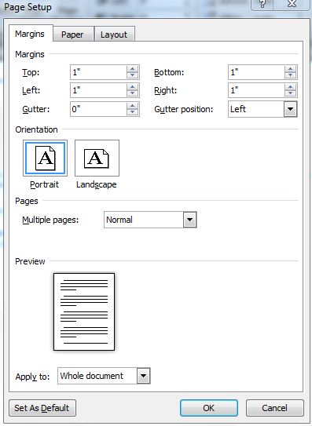The height and width of the screenshot is (426, 312).
Task: Click the Set As Default button
Action: pyautogui.click(x=42, y=408)
